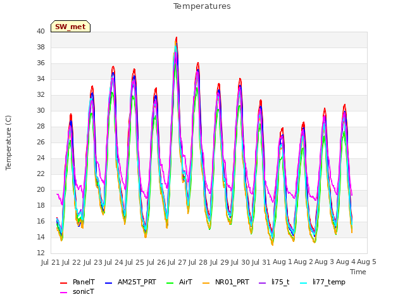This screenshot has width=405, height=304.
Task: Click the 34 y-axis tick label
Action: (x=40, y=79)
